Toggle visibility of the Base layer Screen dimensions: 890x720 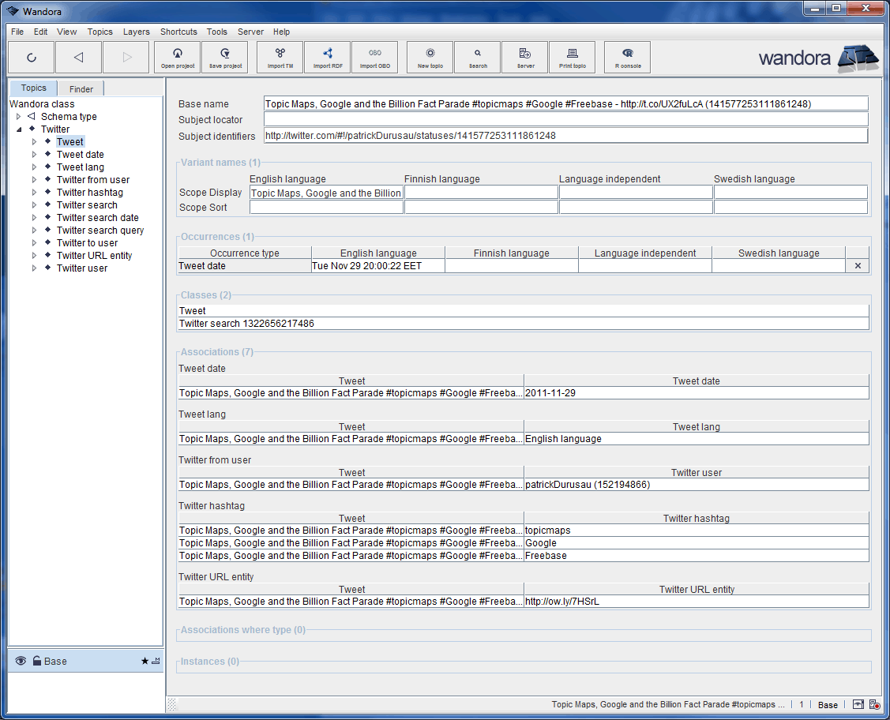[x=20, y=661]
